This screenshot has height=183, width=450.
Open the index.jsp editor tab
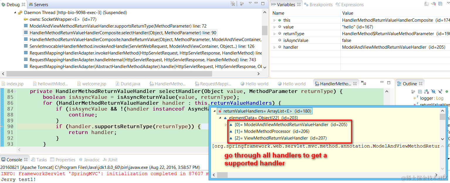point(12,84)
